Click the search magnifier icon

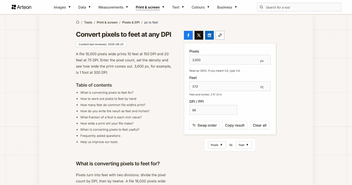pos(262,7)
